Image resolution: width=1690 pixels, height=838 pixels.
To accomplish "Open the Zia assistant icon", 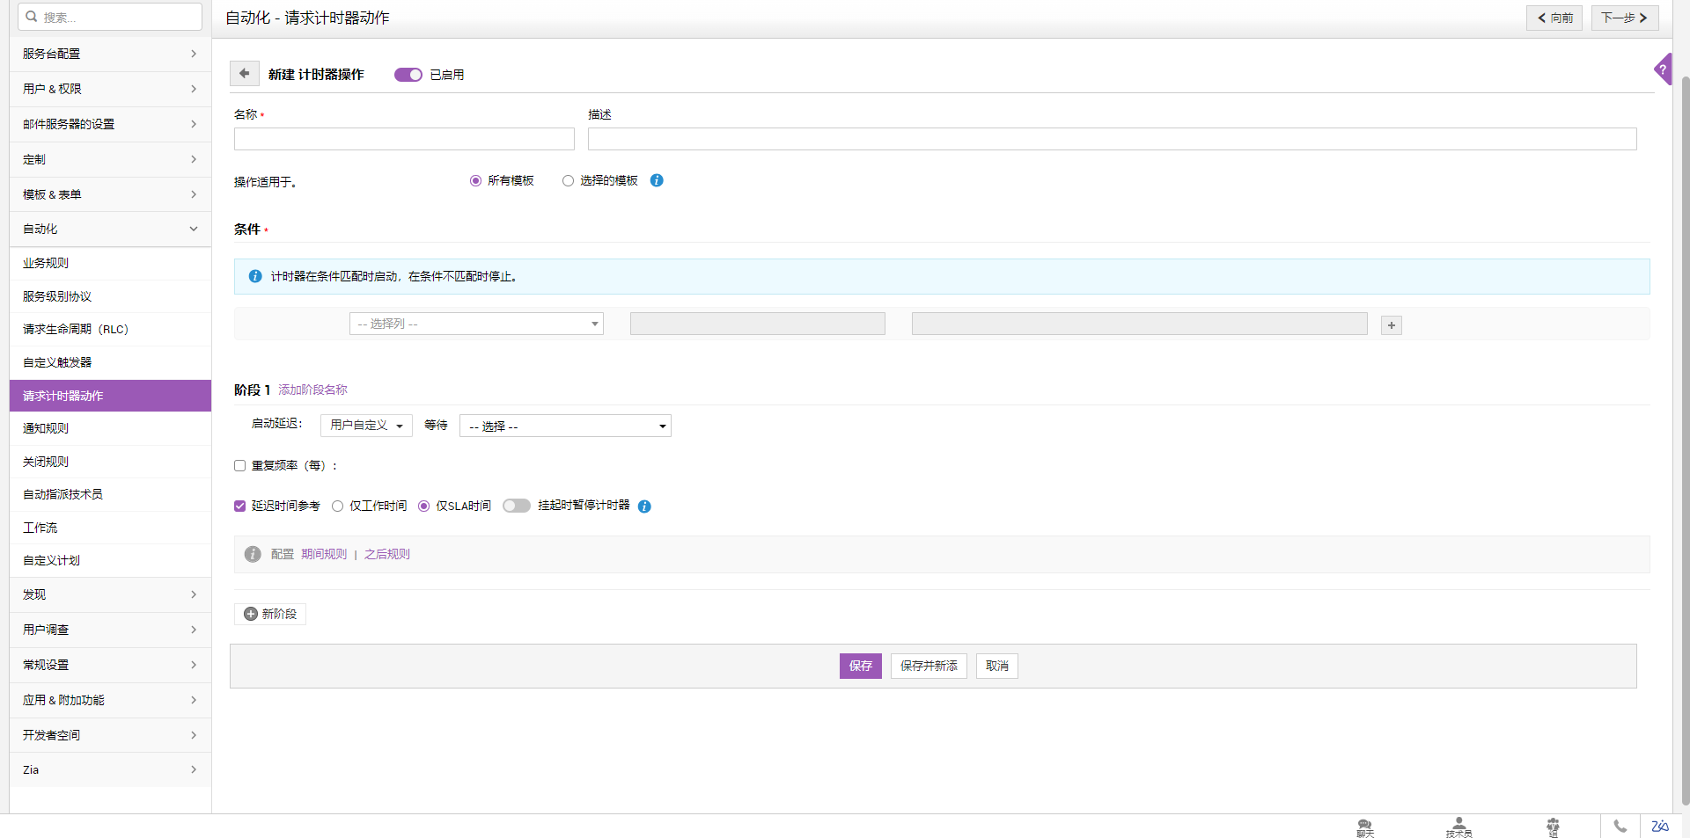I will pyautogui.click(x=1659, y=827).
